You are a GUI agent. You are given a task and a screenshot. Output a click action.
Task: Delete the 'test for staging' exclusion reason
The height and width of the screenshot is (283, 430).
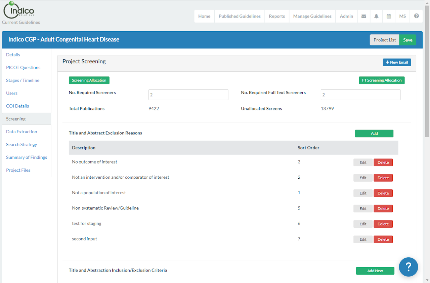point(383,224)
